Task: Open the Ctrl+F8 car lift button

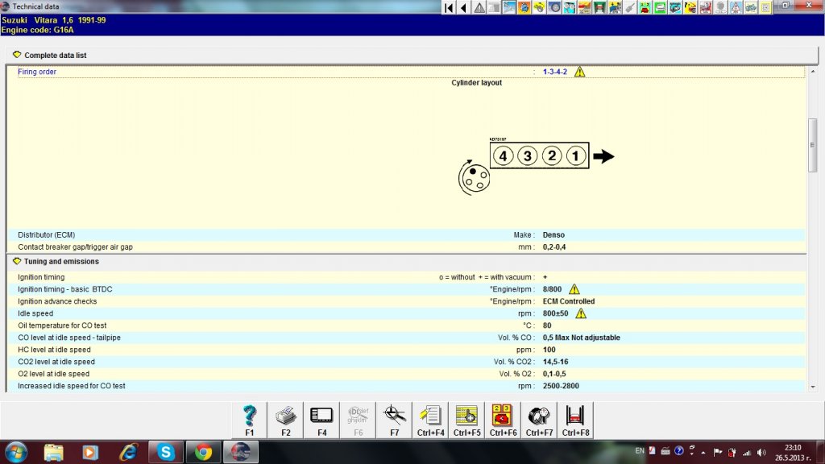Action: [576, 420]
